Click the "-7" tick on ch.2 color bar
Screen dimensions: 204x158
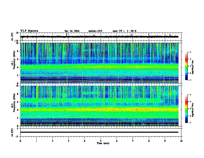(x=190, y=123)
